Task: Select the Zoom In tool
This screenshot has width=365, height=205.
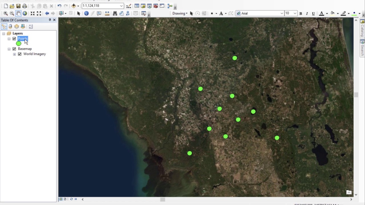Action: click(6, 13)
